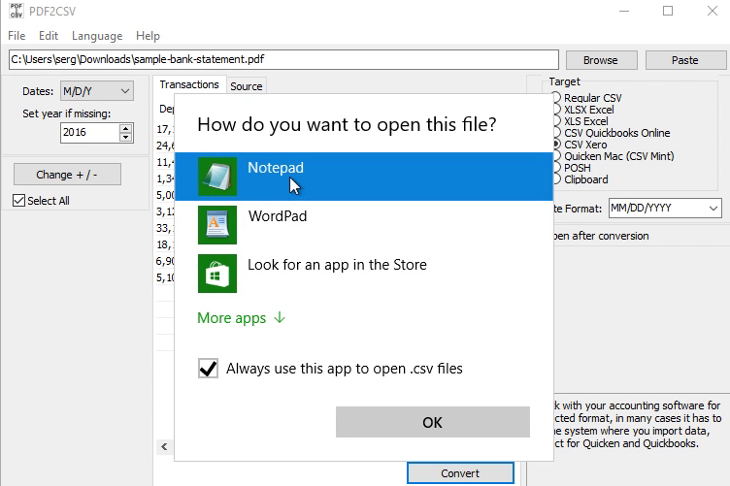Viewport: 730px width, 486px height.
Task: Click the PDF file path field
Action: coord(283,59)
